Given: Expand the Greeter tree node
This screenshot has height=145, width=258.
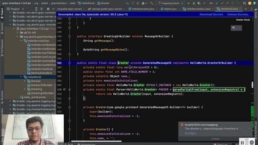Looking at the screenshot, I should (x=25, y=81).
